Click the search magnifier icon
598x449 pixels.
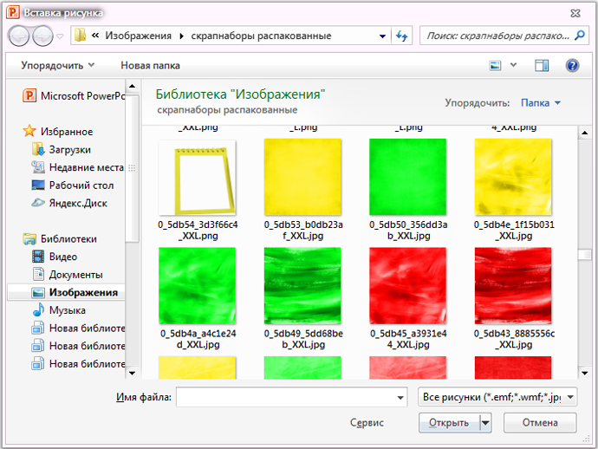pos(580,36)
